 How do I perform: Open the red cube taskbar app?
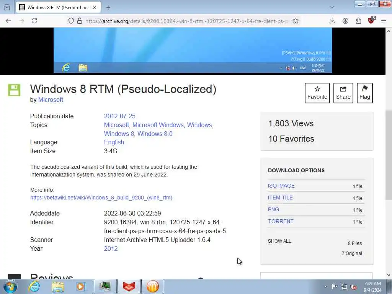click(129, 286)
